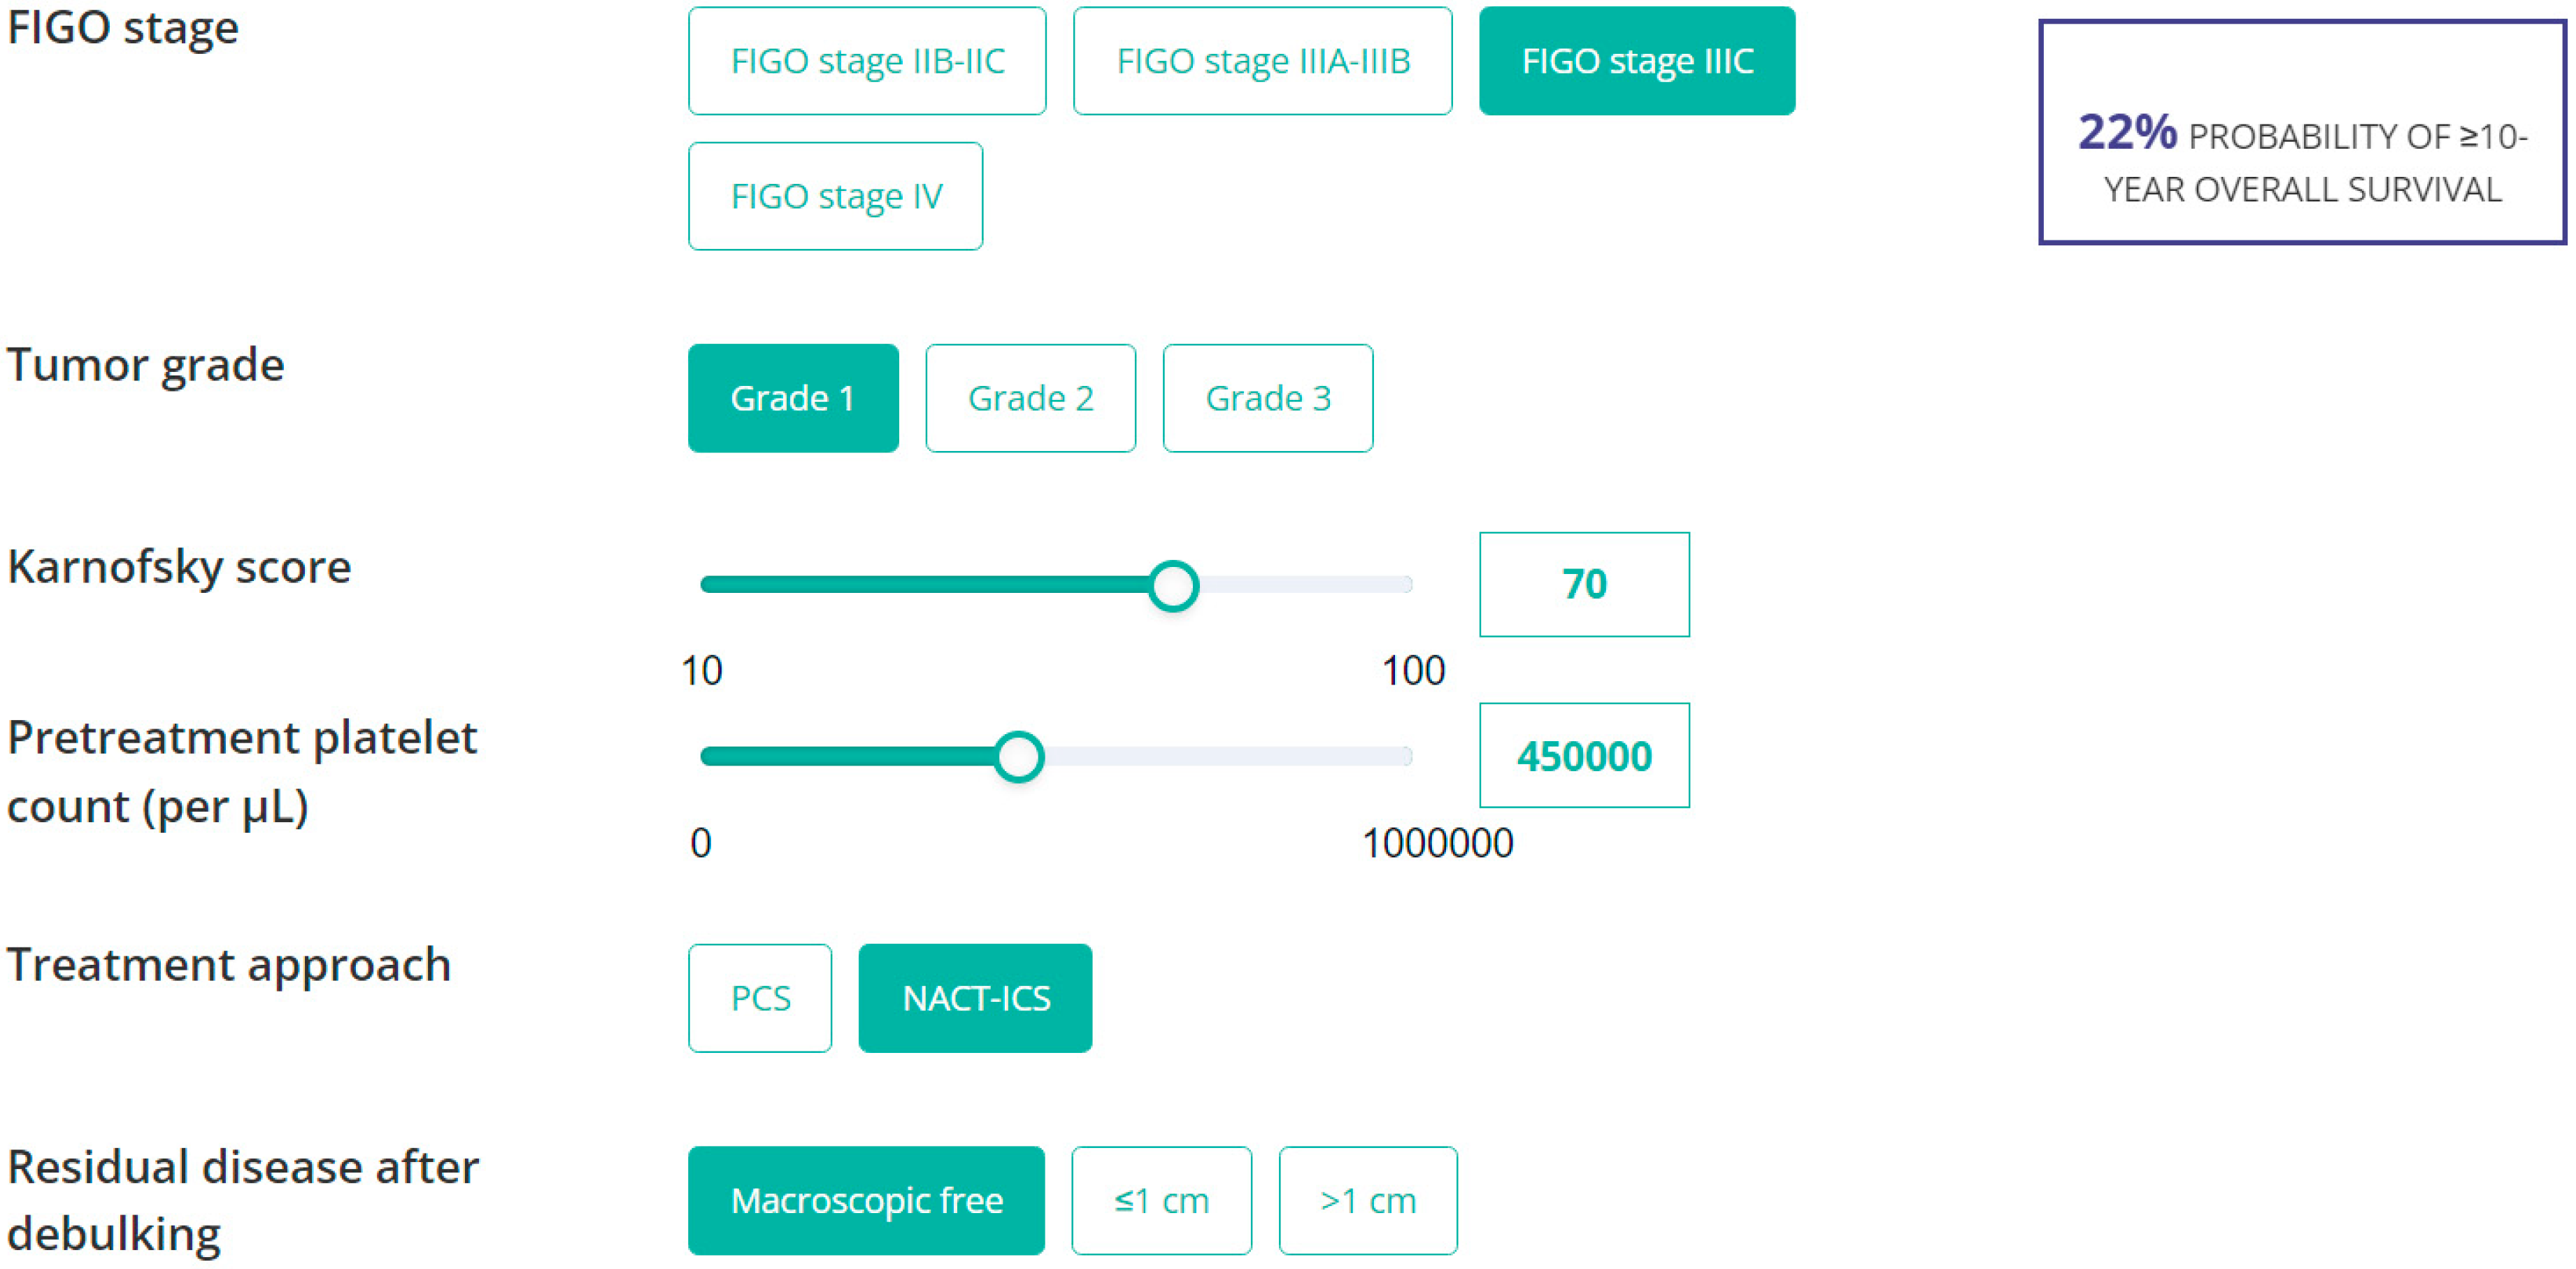Click Karnofsky score value field showing 70
The width and height of the screenshot is (2576, 1269).
point(1584,584)
